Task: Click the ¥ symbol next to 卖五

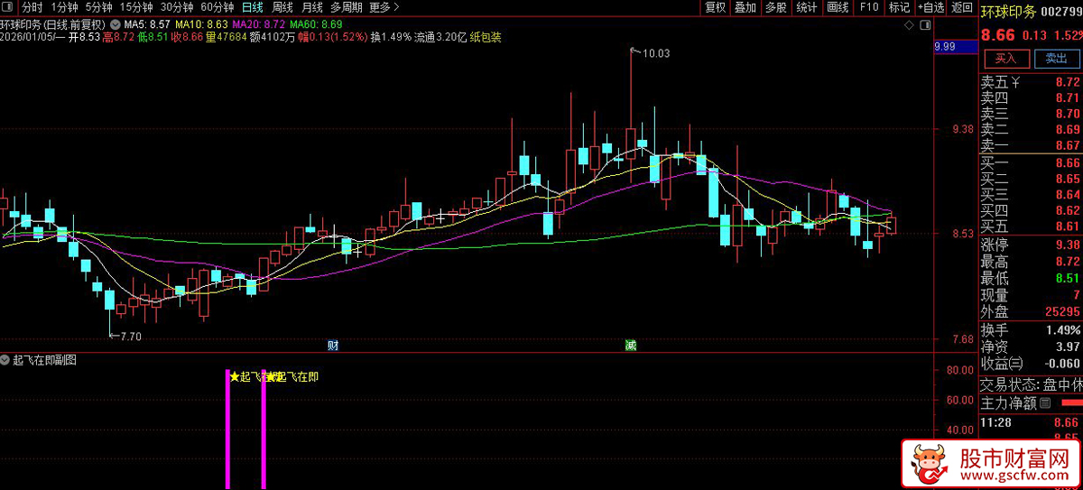Action: (1015, 82)
